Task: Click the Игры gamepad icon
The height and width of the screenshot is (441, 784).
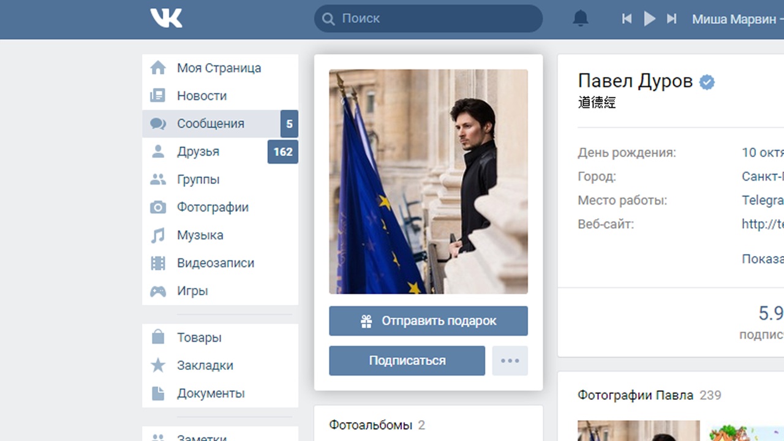Action: click(158, 291)
